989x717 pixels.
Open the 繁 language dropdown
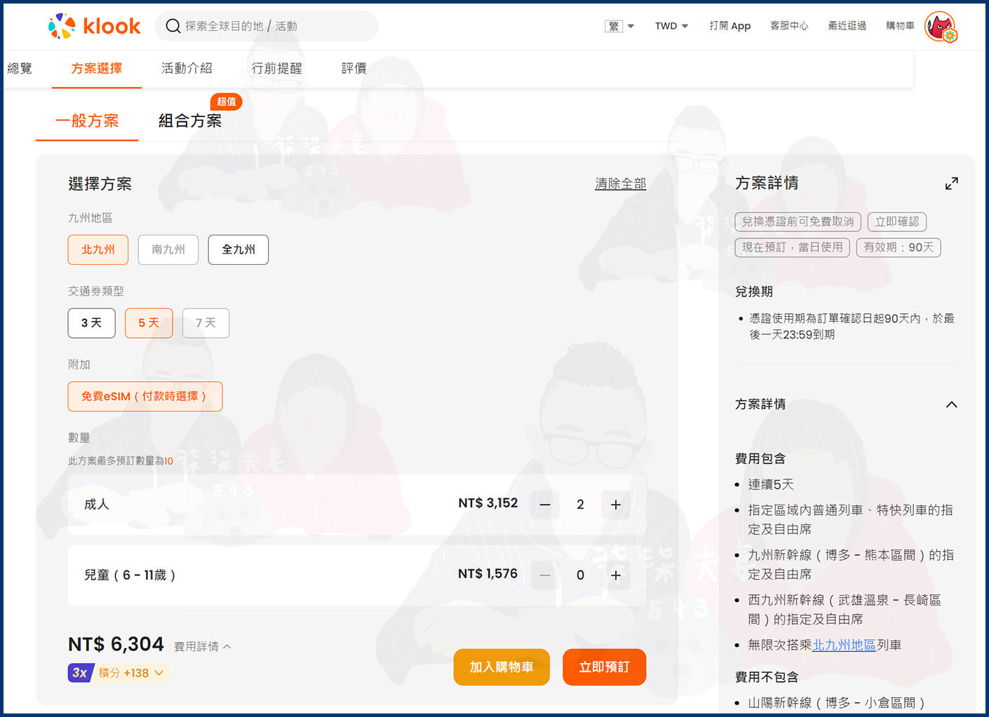coord(619,25)
